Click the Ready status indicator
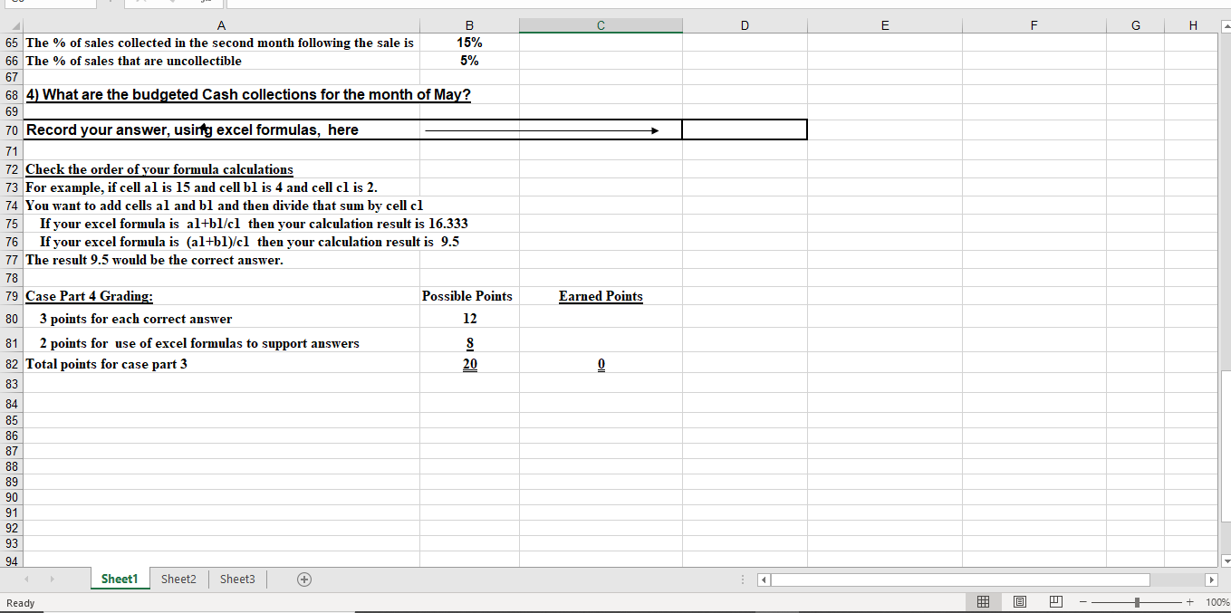Viewport: 1231px width, 613px height. (x=20, y=603)
